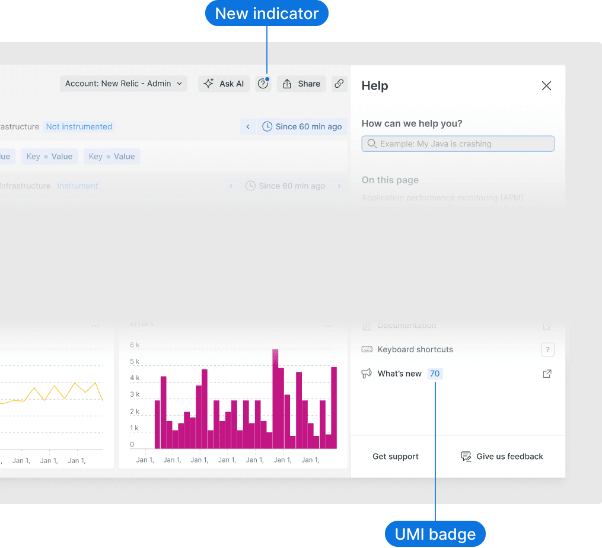Open the Help panel via the question mark icon

(263, 84)
